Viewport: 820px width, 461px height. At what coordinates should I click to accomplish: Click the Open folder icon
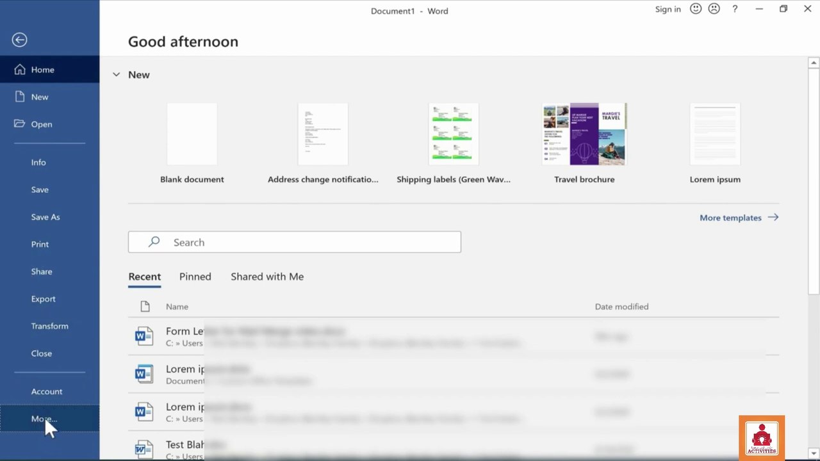pos(20,124)
